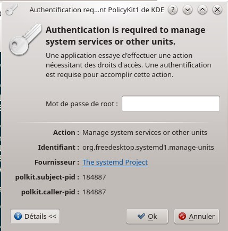Confirm authentication with the Ok button
Viewport: 228px width, 231px height.
147,216
